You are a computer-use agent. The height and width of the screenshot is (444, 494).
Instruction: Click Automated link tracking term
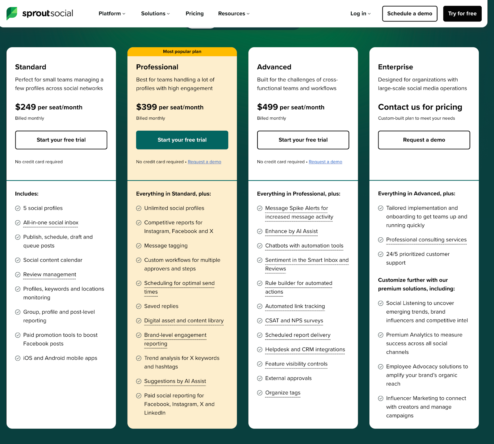click(x=295, y=307)
